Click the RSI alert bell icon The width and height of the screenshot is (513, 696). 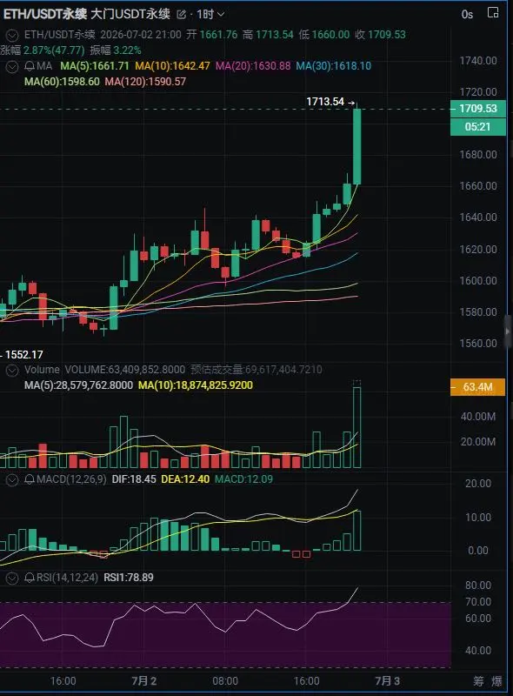pyautogui.click(x=30, y=578)
